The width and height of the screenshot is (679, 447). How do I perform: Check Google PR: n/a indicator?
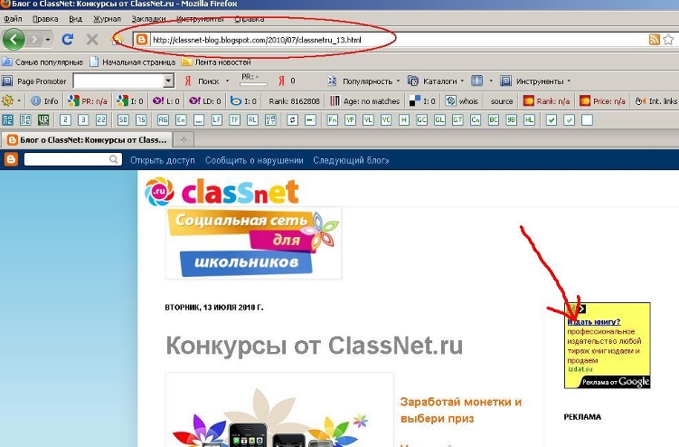88,101
